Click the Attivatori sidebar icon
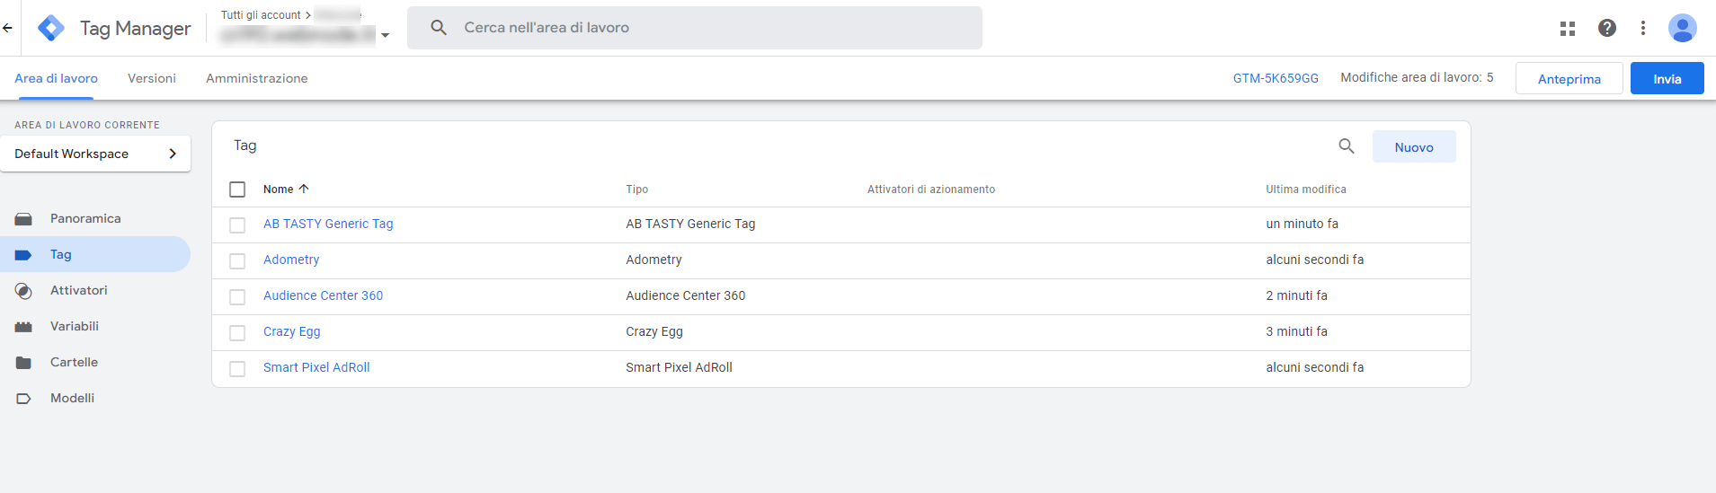 [23, 291]
